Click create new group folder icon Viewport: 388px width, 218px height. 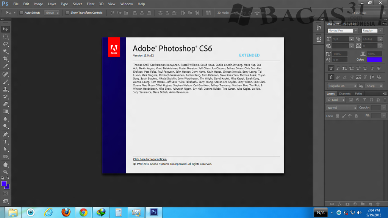click(x=363, y=204)
